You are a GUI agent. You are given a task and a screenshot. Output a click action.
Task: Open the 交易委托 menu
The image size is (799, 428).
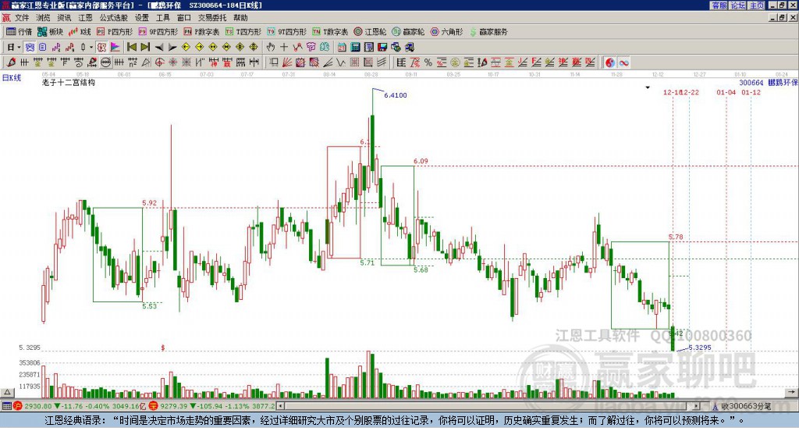point(212,18)
